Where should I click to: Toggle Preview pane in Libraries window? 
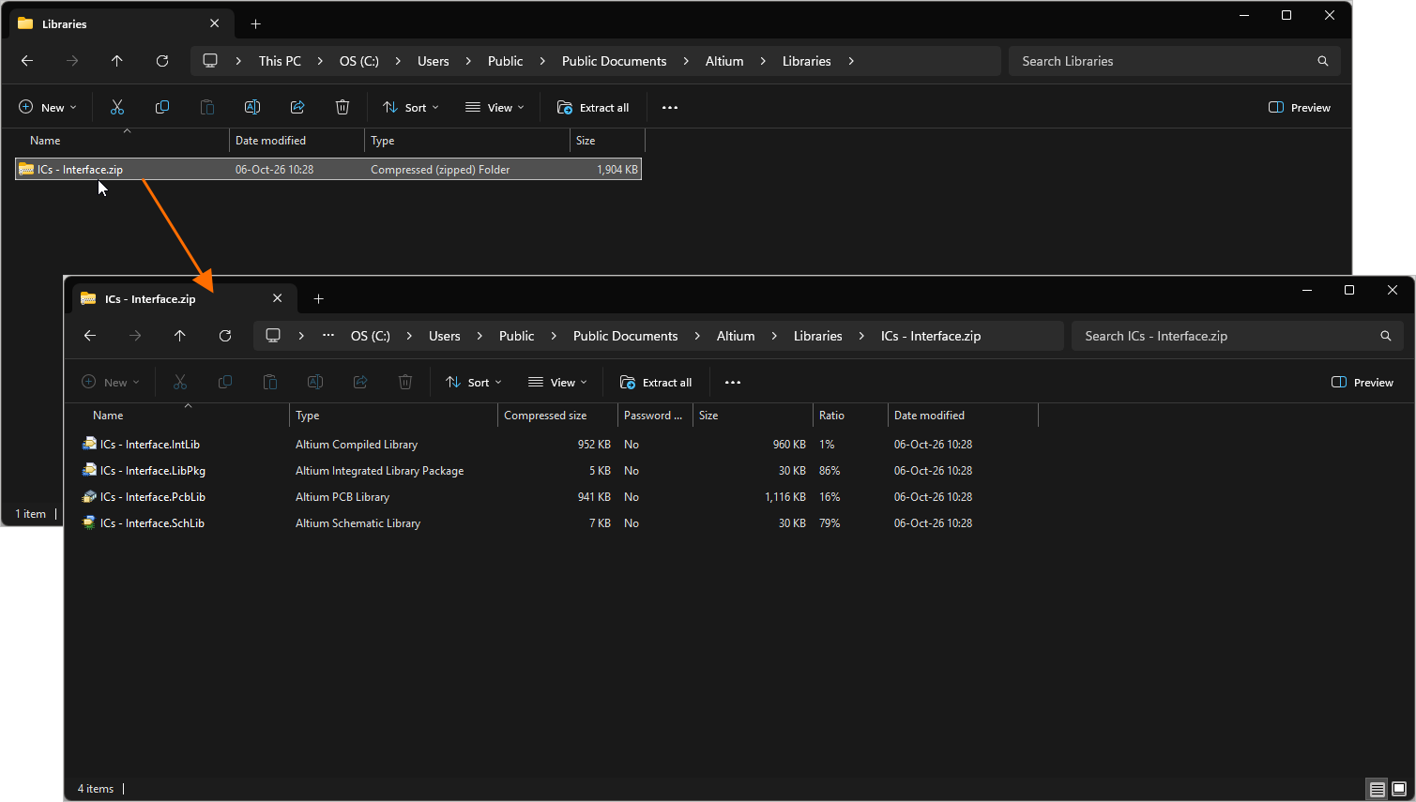1300,108
